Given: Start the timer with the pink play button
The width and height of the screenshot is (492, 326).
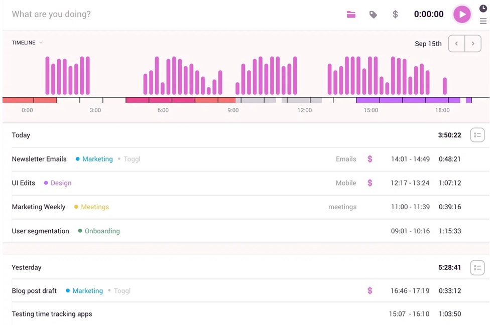Looking at the screenshot, I should (462, 14).
